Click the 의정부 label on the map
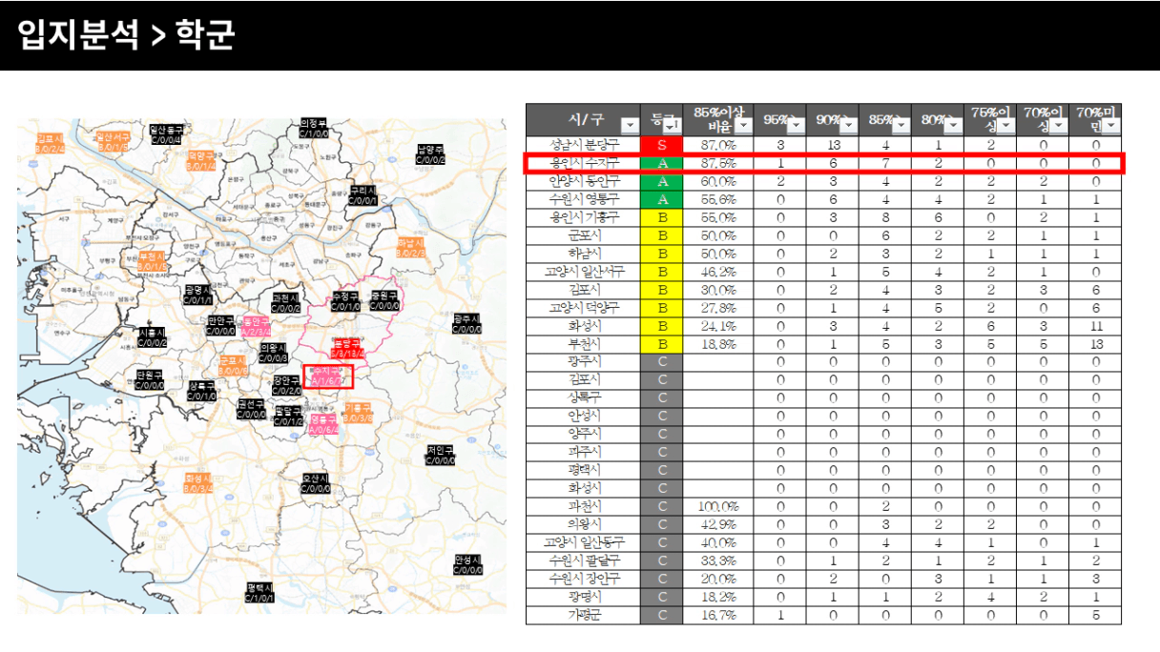Screen dimensions: 1160x652 (313, 129)
